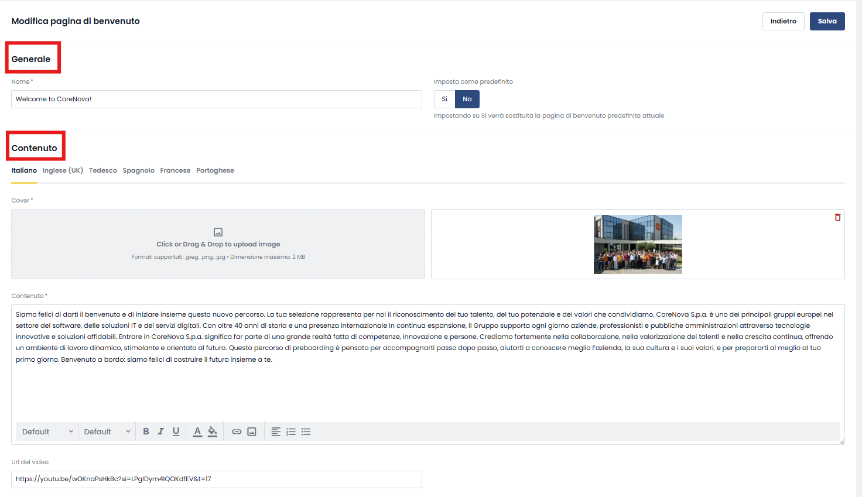
Task: Select No for Imposta come predefinito
Action: pyautogui.click(x=467, y=99)
